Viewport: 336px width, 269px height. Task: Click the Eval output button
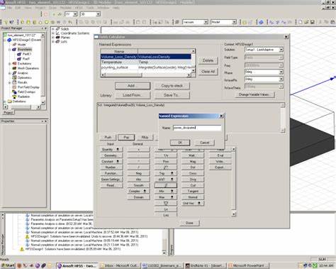pyautogui.click(x=220, y=155)
